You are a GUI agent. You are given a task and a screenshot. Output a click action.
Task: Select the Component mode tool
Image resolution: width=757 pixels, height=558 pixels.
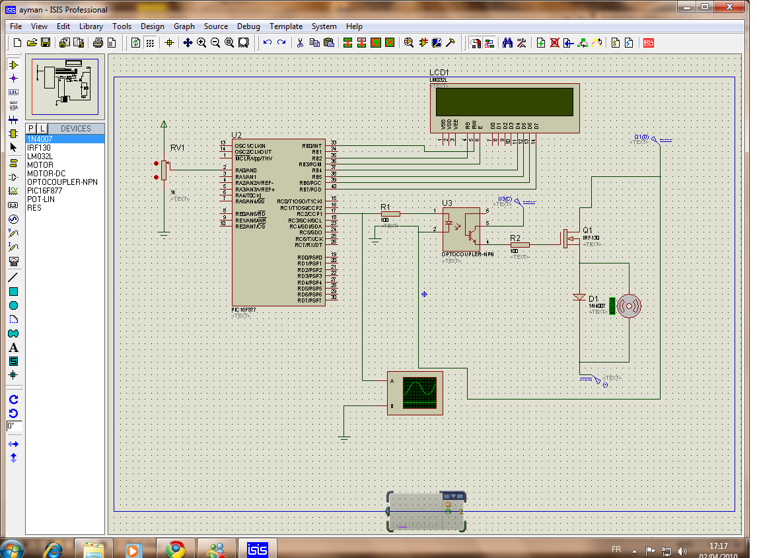coord(13,65)
